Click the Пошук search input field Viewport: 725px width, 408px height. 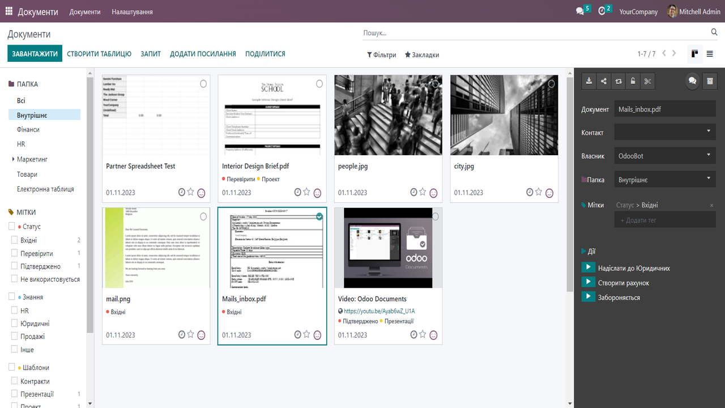(532, 33)
